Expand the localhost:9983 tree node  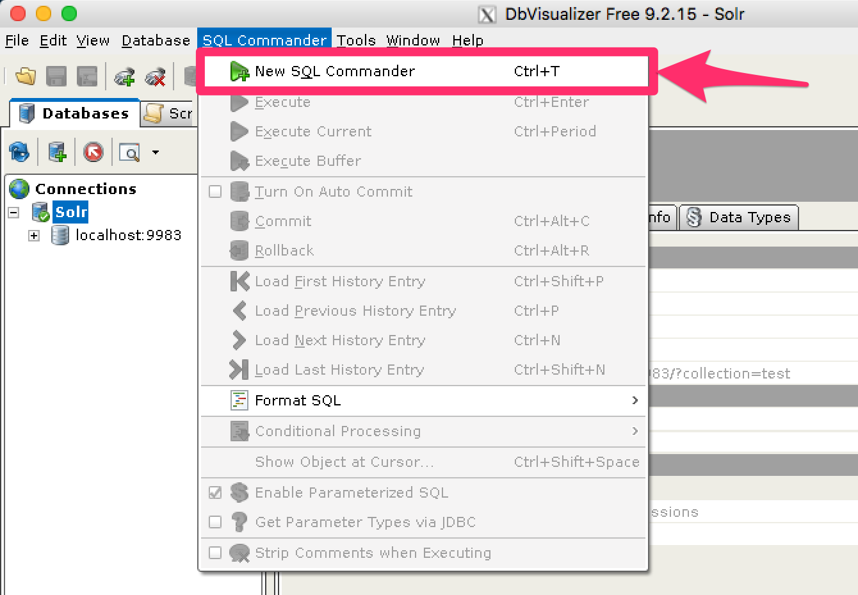point(34,236)
